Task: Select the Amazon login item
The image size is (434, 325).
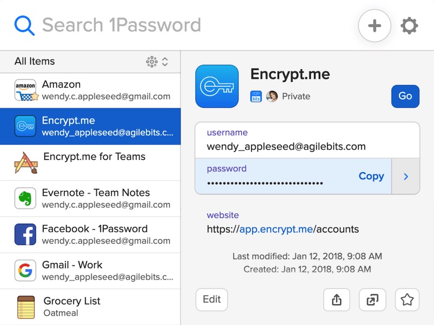Action: (x=90, y=90)
